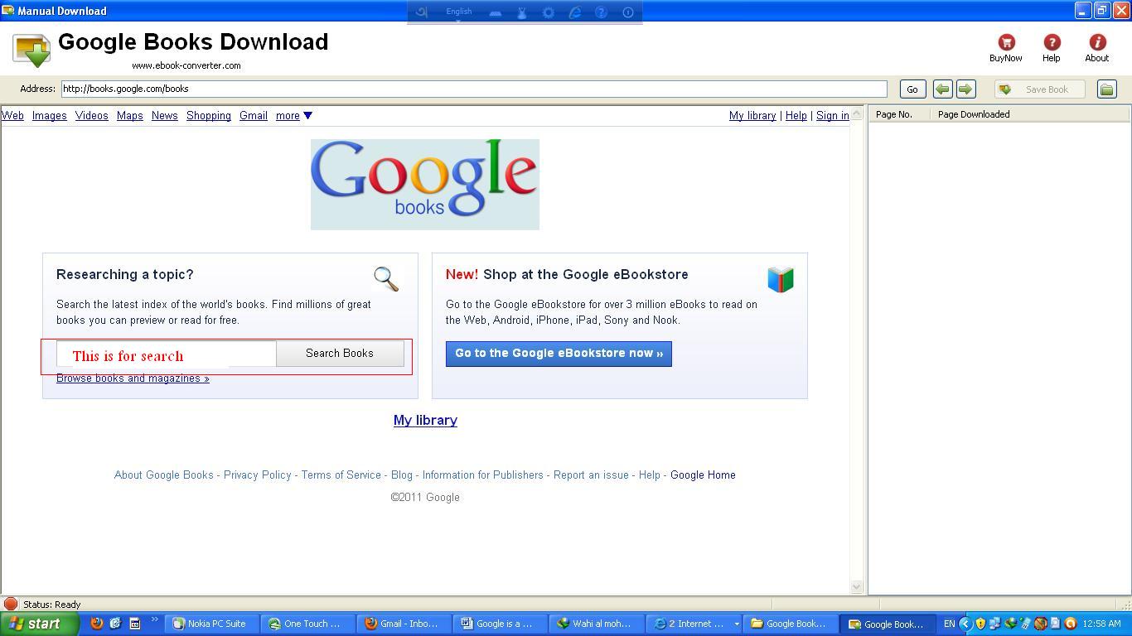Open About Google Books footer link
The image size is (1132, 636).
(164, 475)
